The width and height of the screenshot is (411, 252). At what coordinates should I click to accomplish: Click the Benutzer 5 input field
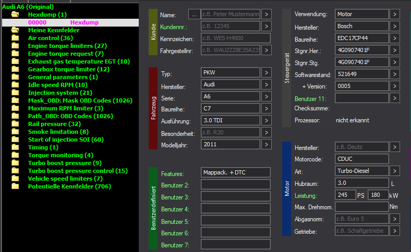click(236, 220)
